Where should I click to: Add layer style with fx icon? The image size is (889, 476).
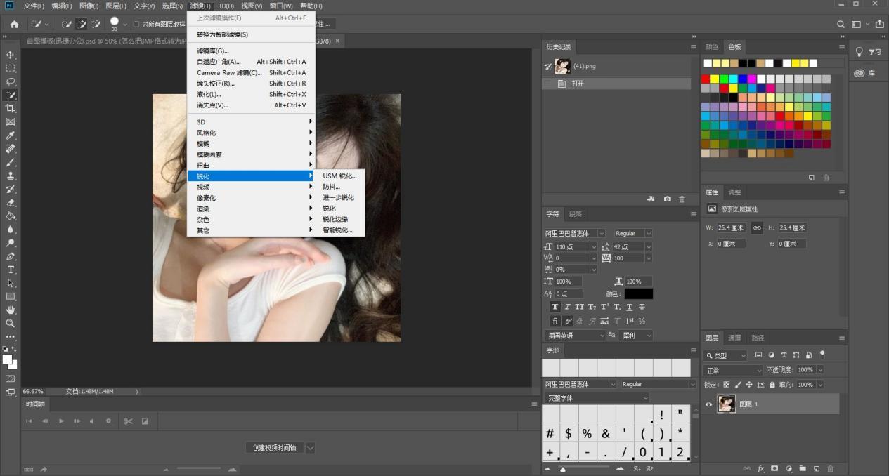click(x=760, y=468)
